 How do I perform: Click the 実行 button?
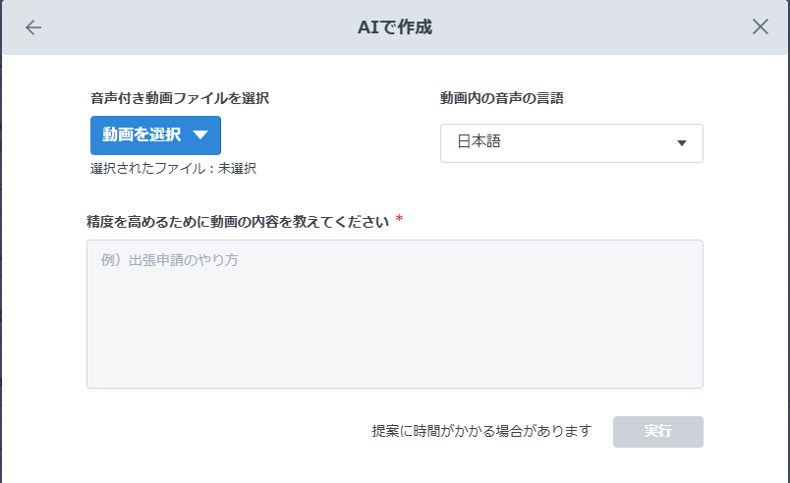(x=657, y=432)
